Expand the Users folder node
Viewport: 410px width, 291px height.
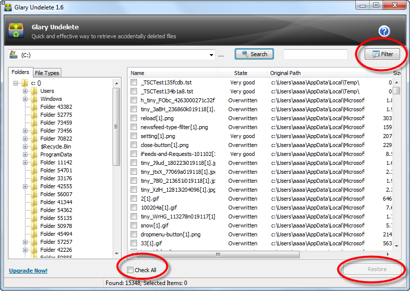coord(25,91)
